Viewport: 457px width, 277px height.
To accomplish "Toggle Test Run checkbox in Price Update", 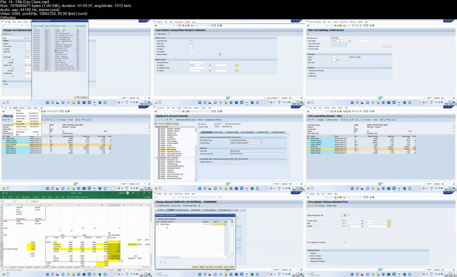I will pos(309,253).
